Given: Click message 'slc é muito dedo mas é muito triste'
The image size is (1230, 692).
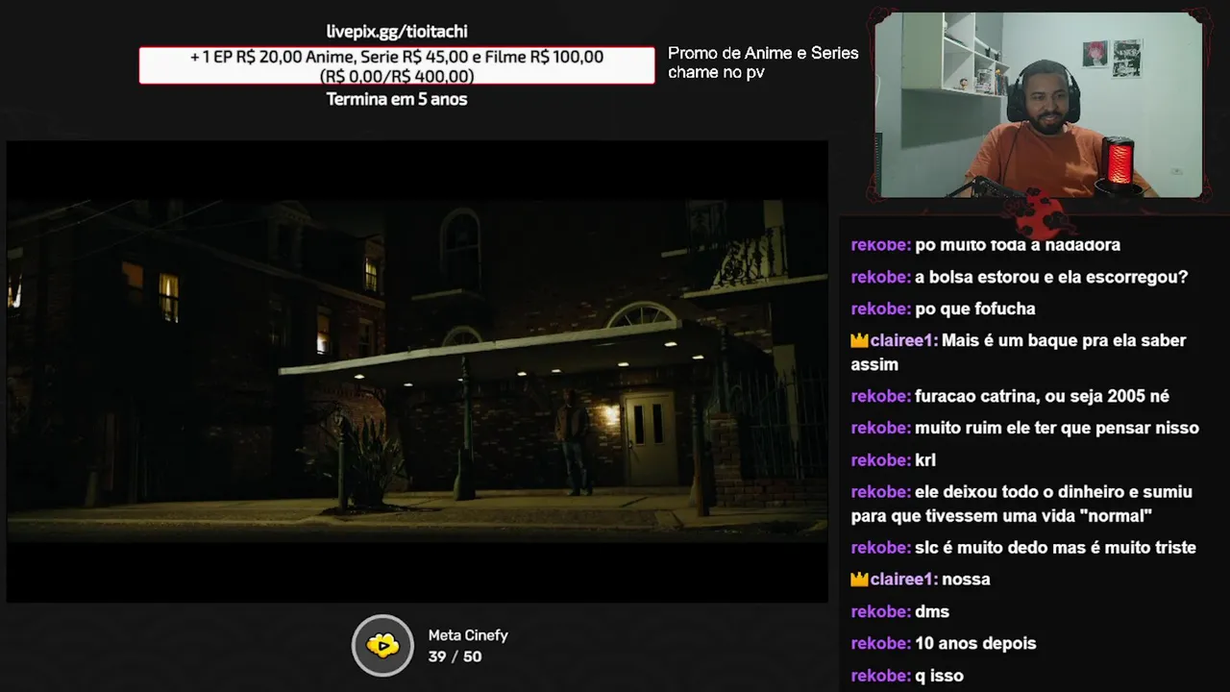Looking at the screenshot, I should [x=1055, y=547].
